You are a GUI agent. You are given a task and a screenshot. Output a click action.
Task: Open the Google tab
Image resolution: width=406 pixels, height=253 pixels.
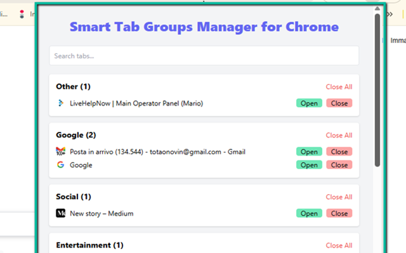pos(309,165)
